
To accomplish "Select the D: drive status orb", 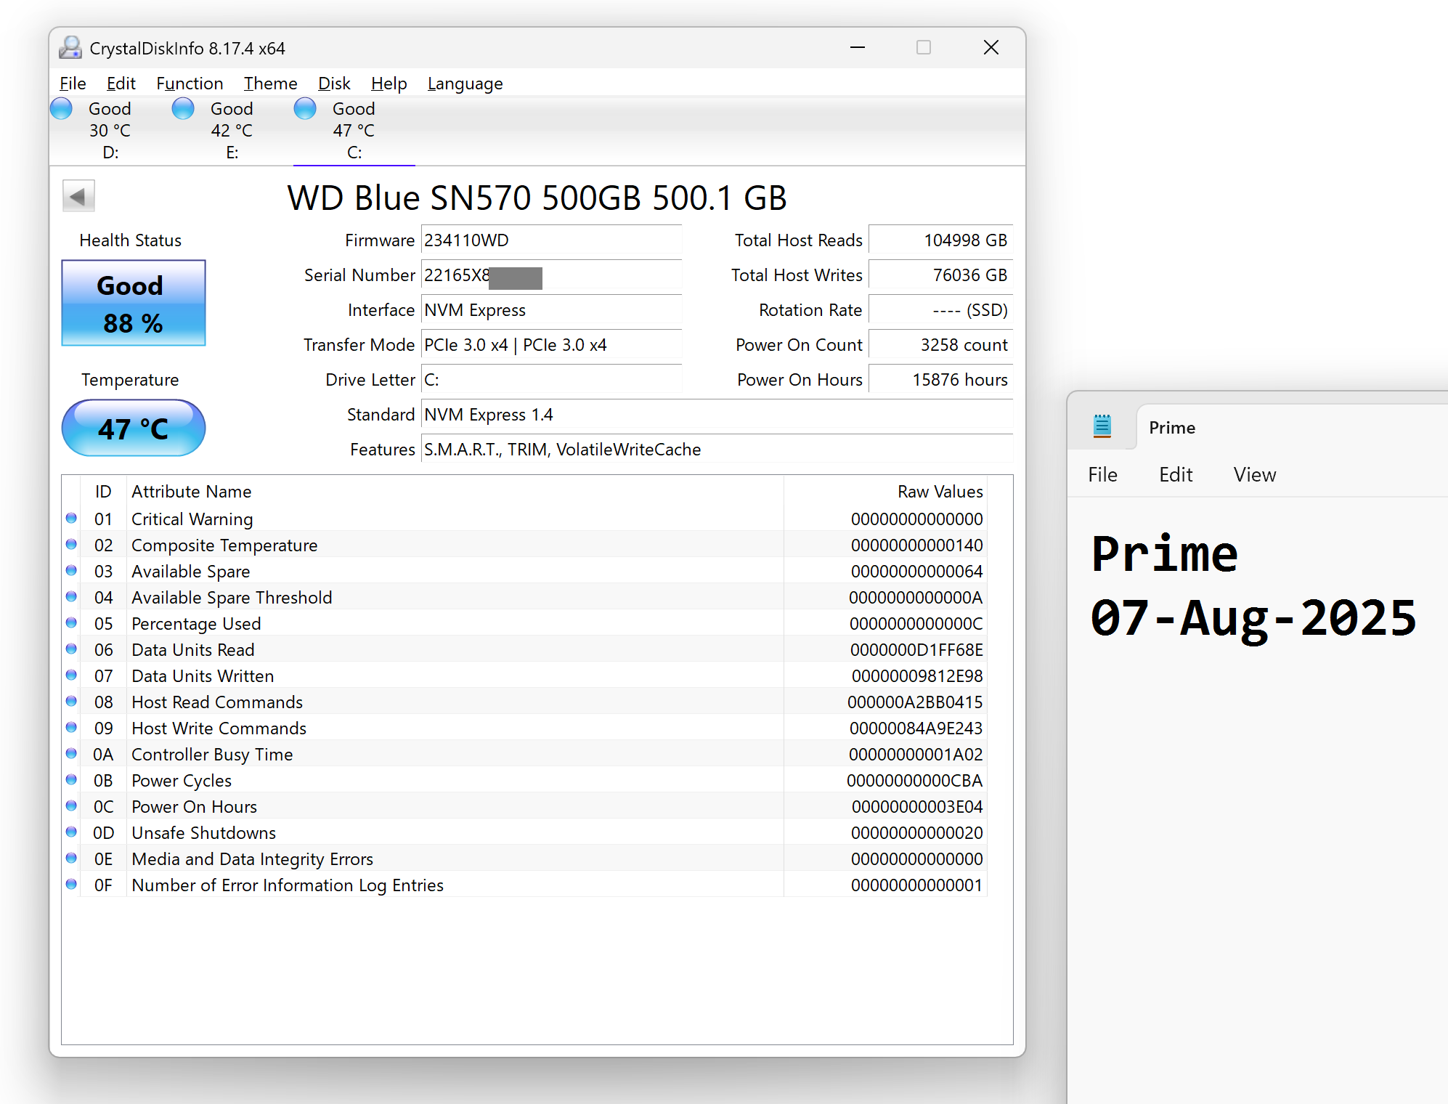I will pos(62,109).
